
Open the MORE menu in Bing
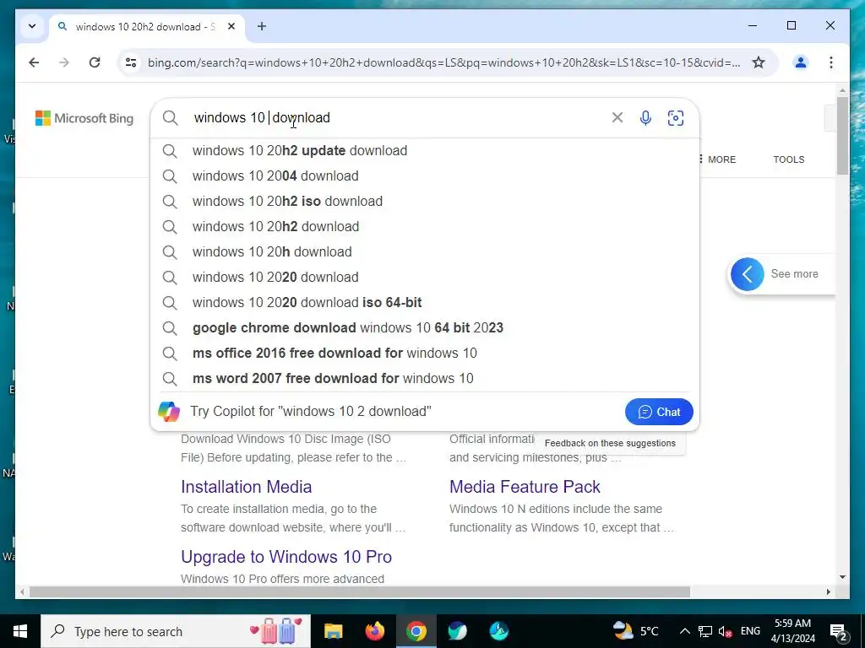click(x=717, y=159)
